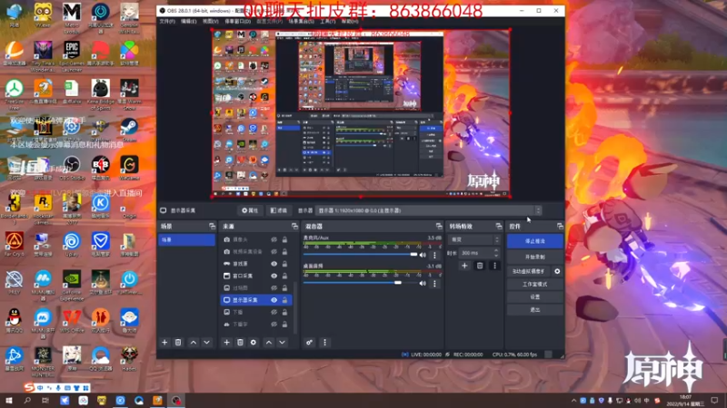Pop out the Sources dock panel
This screenshot has width=727, height=408.
coord(294,226)
